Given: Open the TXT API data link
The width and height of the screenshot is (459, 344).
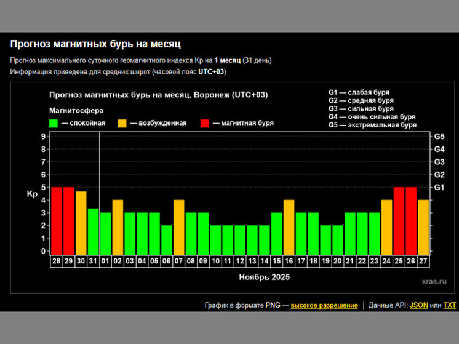Looking at the screenshot, I should (450, 305).
